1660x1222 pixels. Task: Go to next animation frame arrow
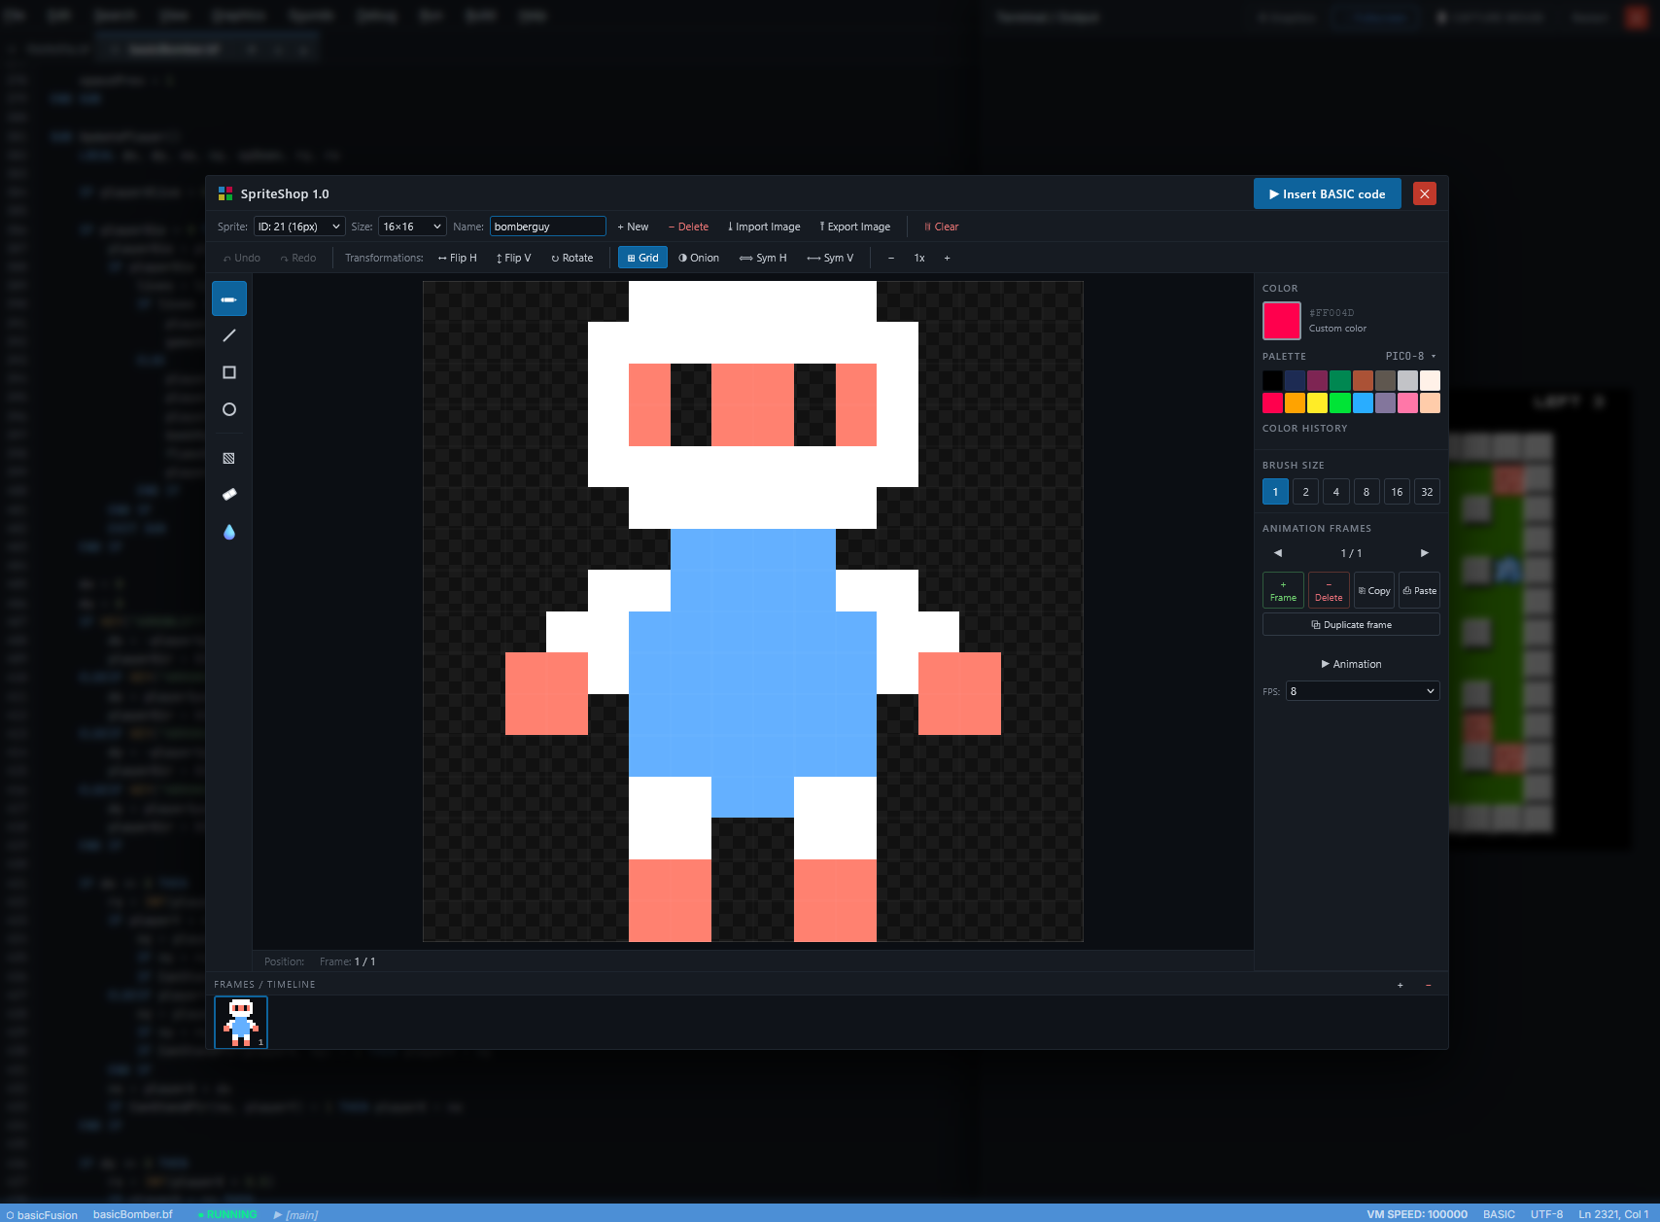pos(1425,553)
